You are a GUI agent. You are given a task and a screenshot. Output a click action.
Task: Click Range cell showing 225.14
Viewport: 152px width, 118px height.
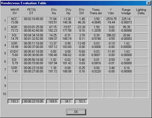[x=126, y=21]
